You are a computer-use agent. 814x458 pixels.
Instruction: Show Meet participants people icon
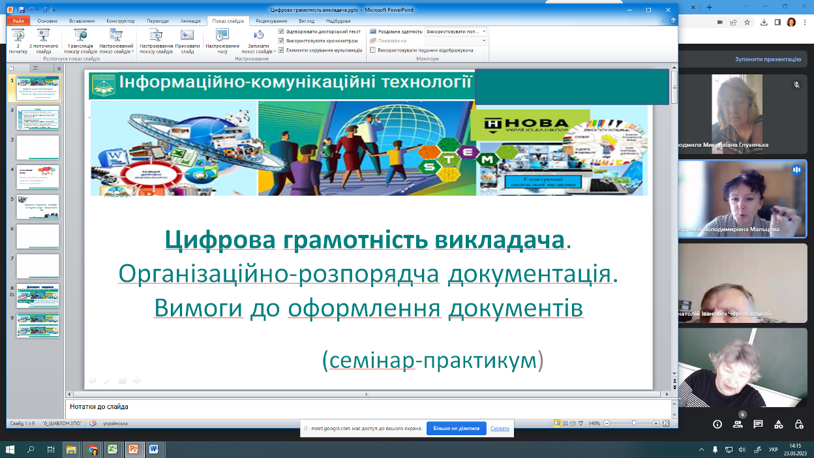click(738, 424)
